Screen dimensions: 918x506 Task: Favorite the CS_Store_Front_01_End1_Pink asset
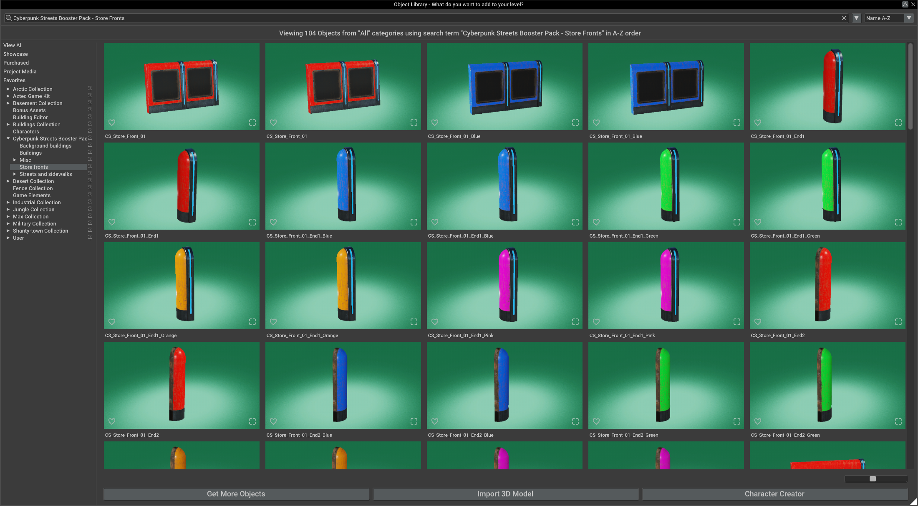[x=434, y=322]
